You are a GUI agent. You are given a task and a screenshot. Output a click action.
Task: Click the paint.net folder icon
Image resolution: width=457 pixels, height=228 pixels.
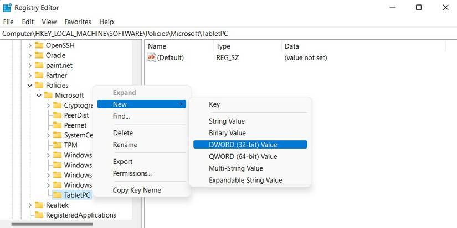[39, 65]
